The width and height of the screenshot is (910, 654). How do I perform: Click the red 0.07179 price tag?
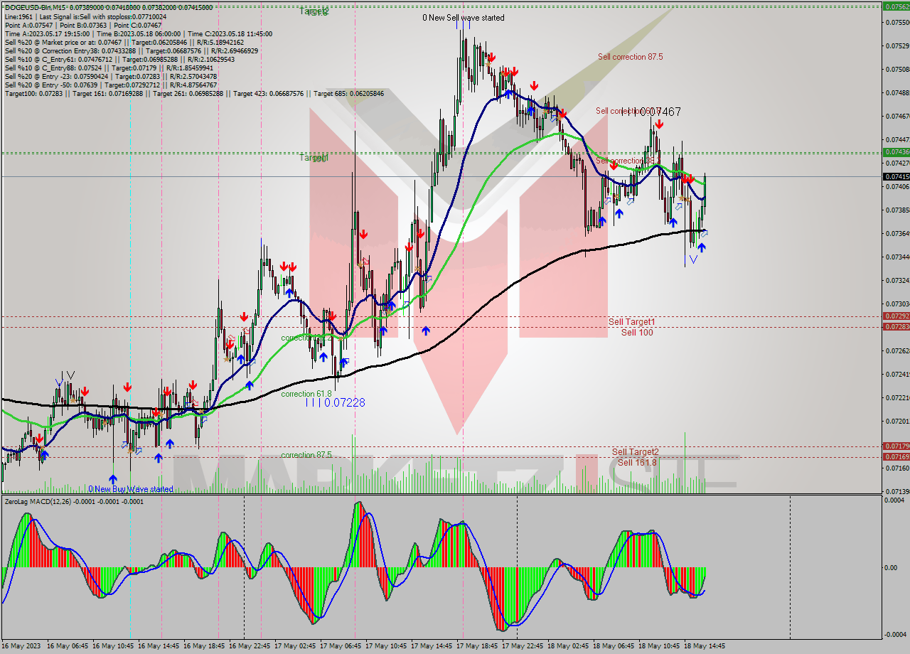click(x=896, y=446)
